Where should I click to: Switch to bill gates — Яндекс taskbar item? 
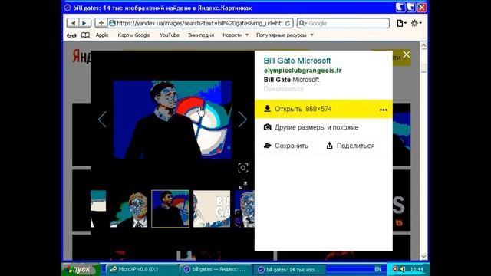(215, 269)
